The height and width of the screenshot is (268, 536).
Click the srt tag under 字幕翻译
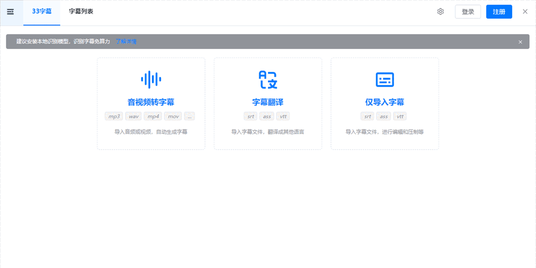click(250, 116)
